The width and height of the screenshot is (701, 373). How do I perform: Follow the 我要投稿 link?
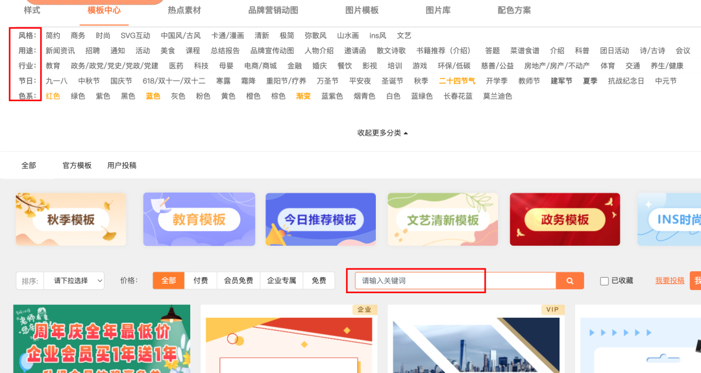coord(669,280)
